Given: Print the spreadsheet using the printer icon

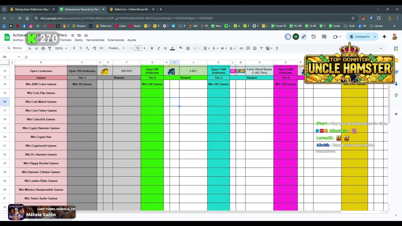Looking at the screenshot, I should (x=43, y=48).
